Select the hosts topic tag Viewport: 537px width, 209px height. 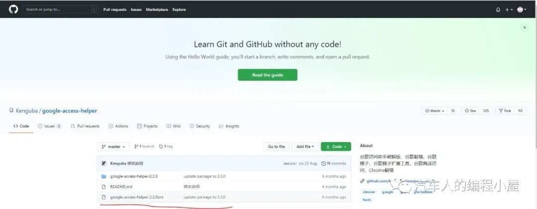pyautogui.click(x=367, y=200)
